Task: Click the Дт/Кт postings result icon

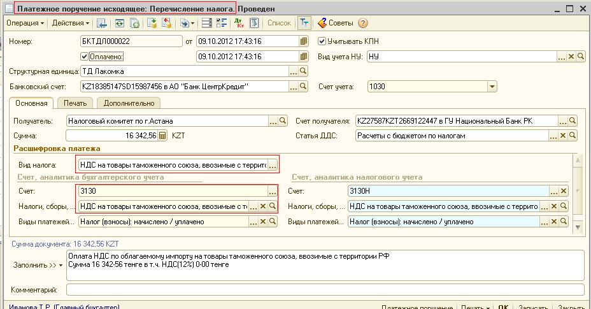Action: (x=239, y=23)
